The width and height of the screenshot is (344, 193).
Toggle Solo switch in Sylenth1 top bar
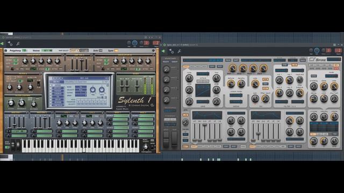tap(101, 50)
